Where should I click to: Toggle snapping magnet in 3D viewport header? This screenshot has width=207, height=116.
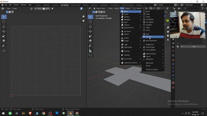tap(151, 8)
